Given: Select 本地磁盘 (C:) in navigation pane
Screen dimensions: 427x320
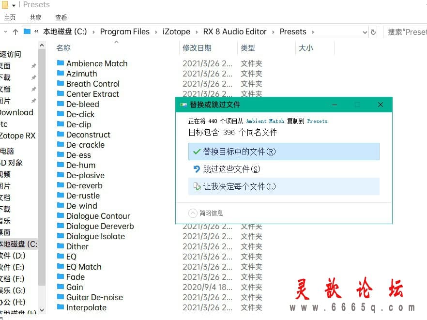Looking at the screenshot, I should [18, 244].
